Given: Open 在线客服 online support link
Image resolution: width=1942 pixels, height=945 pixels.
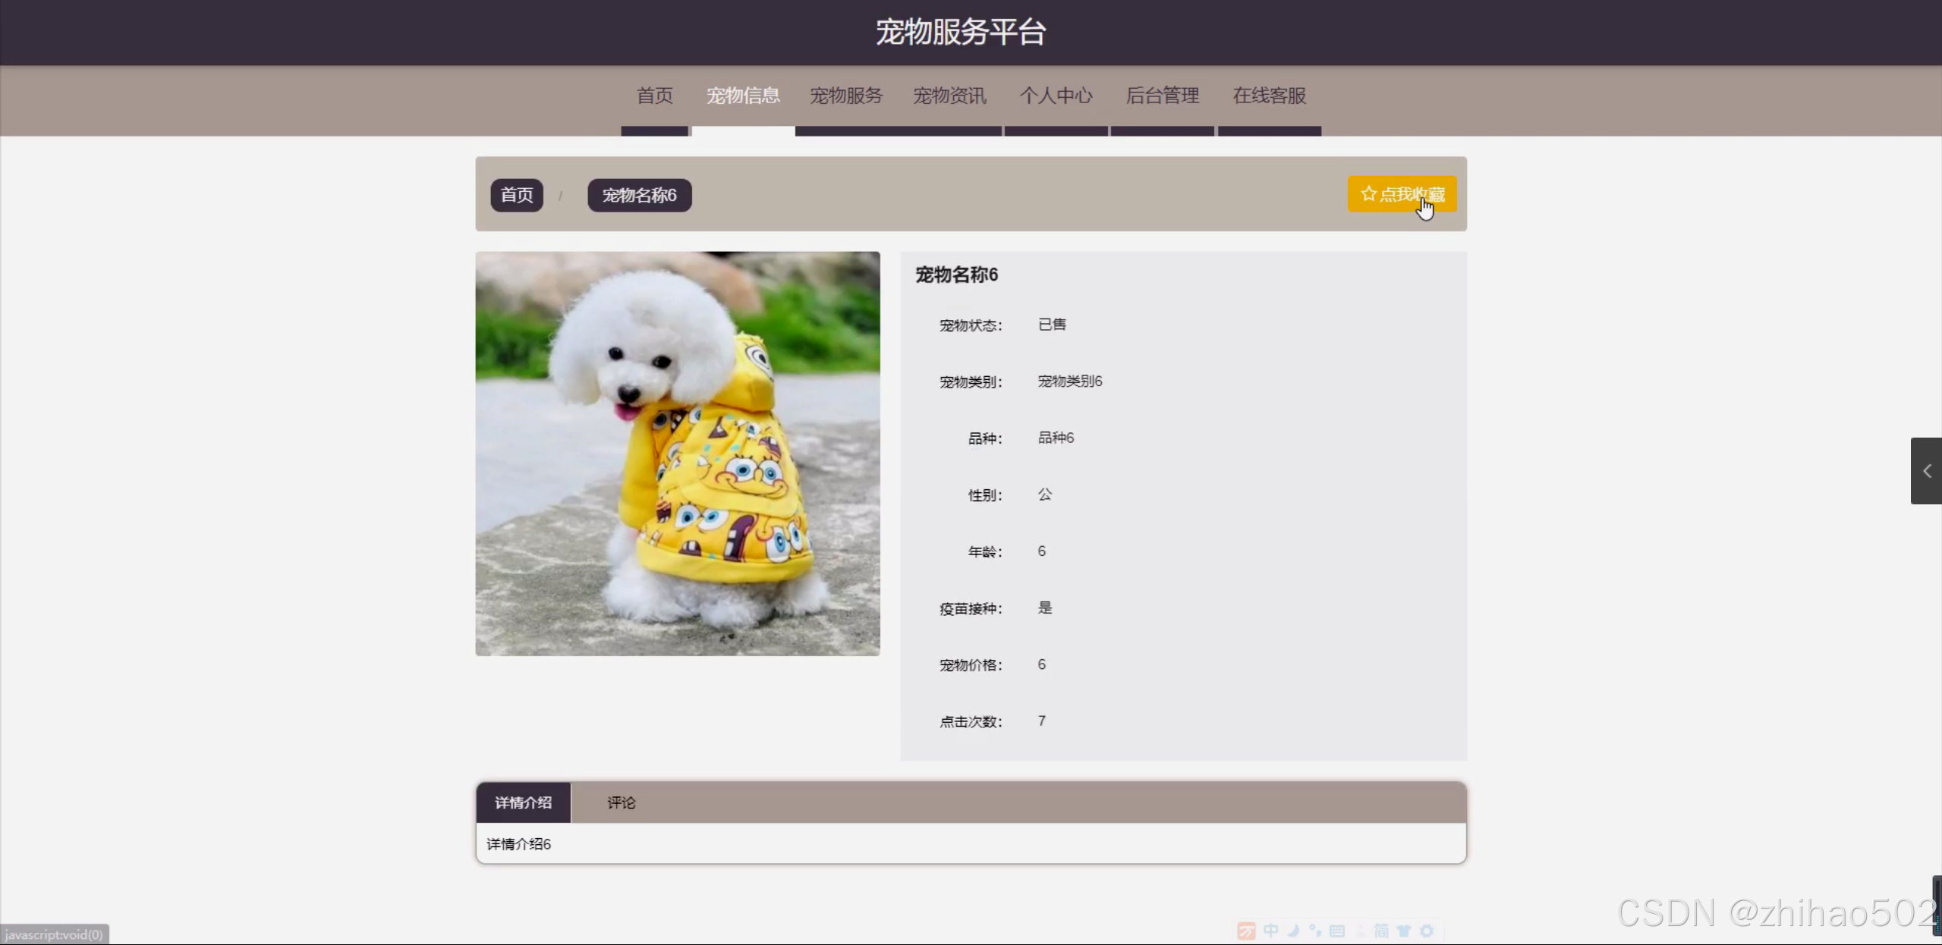Looking at the screenshot, I should [x=1269, y=96].
